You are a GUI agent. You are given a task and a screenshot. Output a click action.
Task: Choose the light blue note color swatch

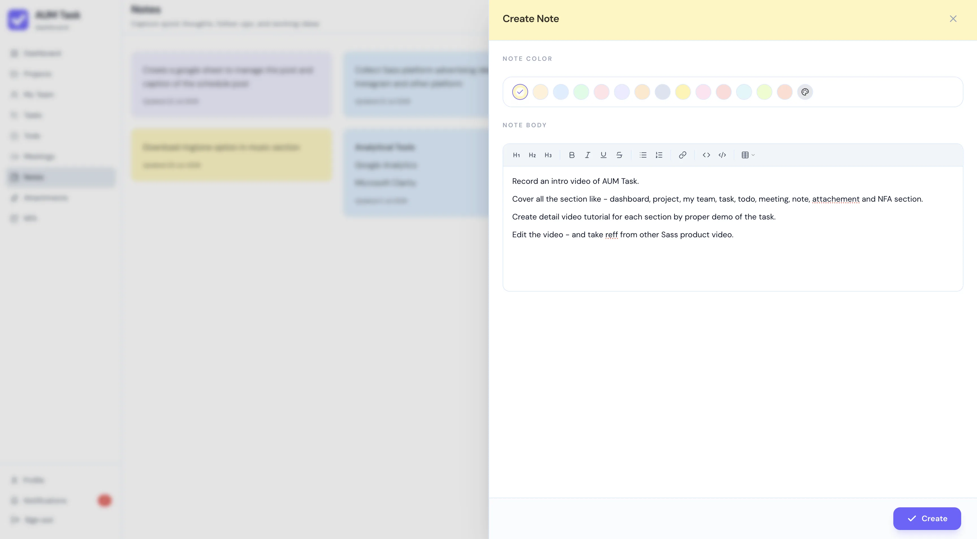(561, 92)
